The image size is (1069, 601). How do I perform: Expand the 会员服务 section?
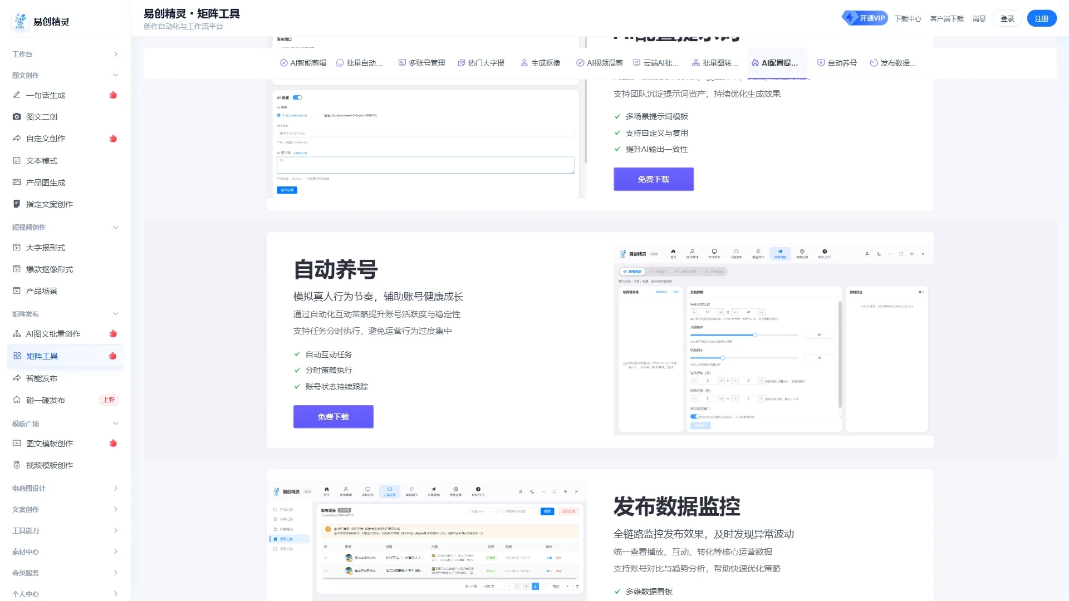pos(65,573)
